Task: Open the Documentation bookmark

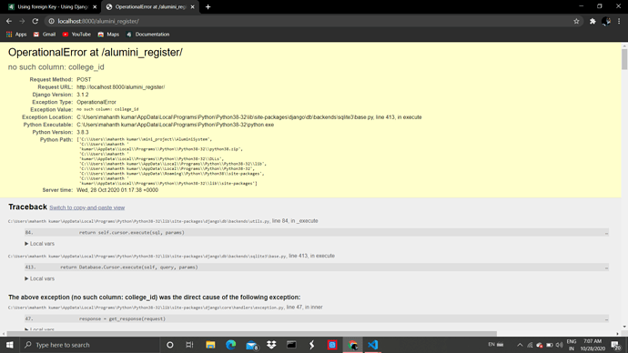Action: (x=147, y=35)
